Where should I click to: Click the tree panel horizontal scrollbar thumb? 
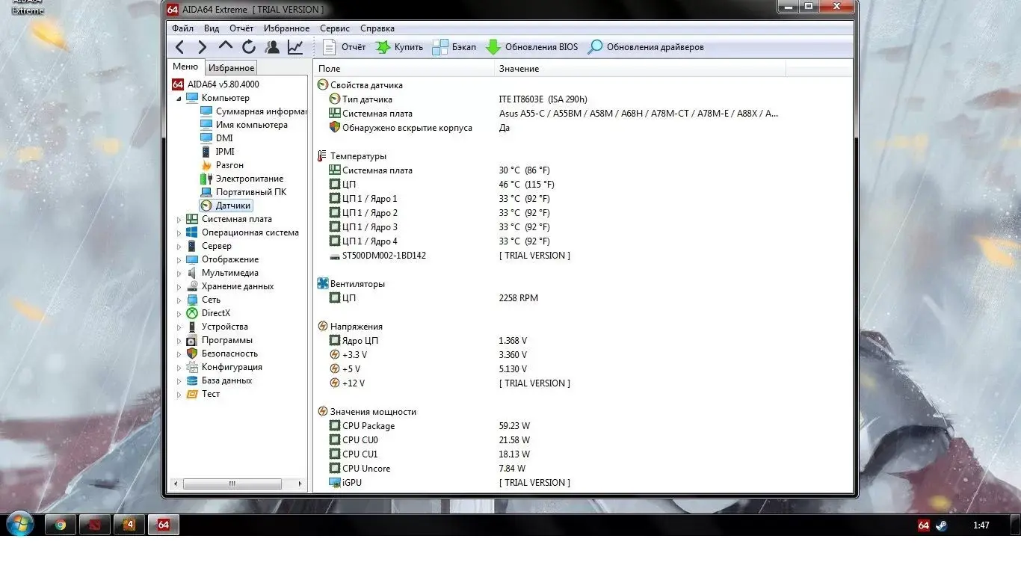coord(232,484)
